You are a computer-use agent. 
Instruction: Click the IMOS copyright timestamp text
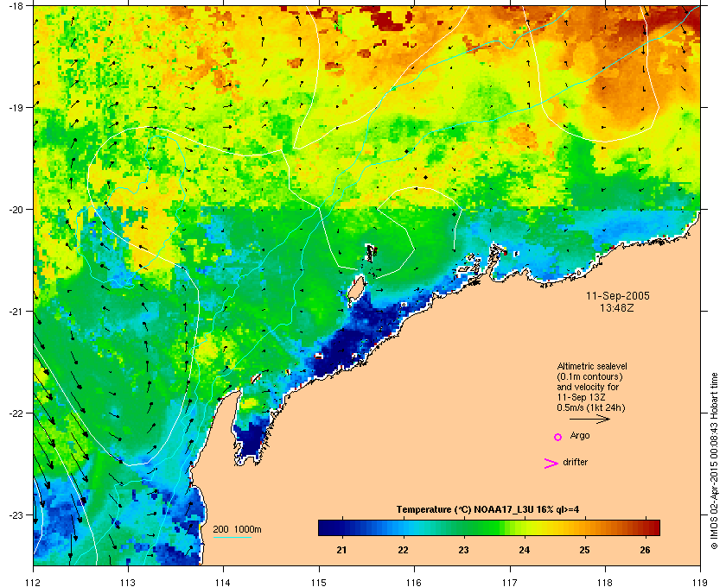tap(714, 461)
